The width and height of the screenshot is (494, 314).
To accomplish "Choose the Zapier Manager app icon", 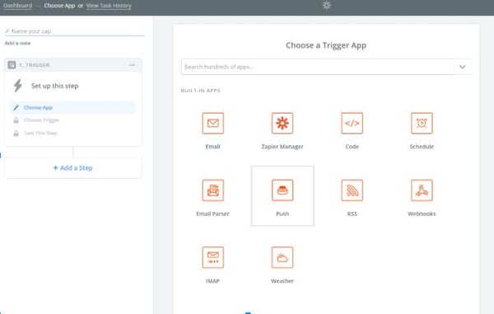I will click(282, 123).
